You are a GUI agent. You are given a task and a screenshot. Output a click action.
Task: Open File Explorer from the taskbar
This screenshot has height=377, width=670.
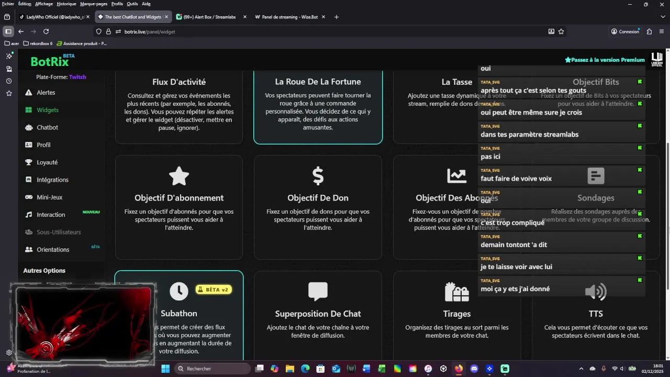290,369
